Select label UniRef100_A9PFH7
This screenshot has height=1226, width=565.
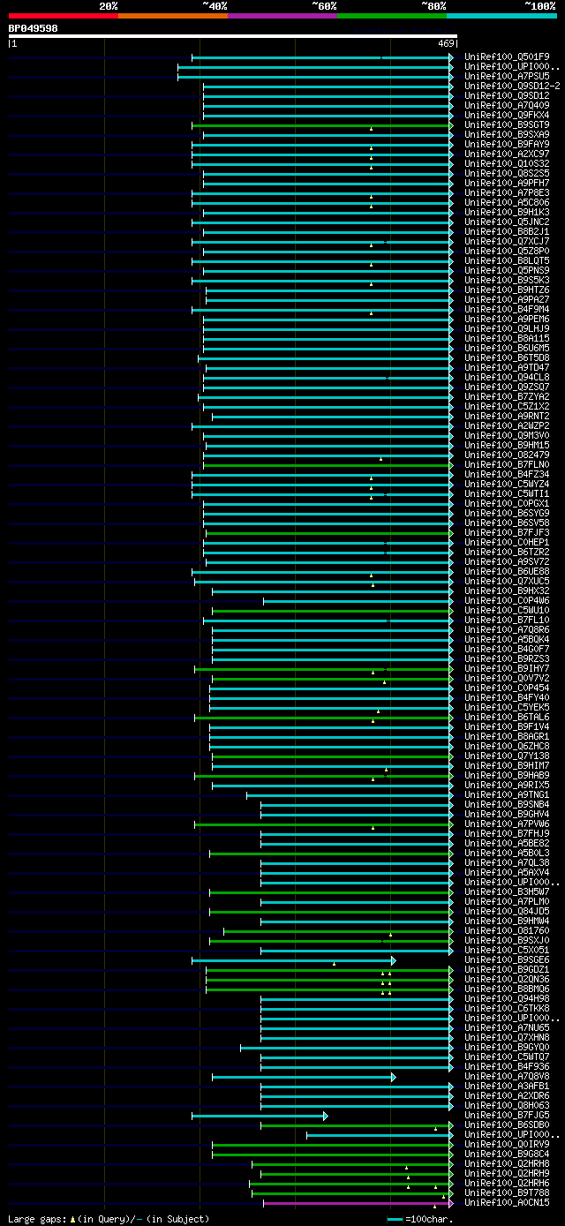[507, 183]
